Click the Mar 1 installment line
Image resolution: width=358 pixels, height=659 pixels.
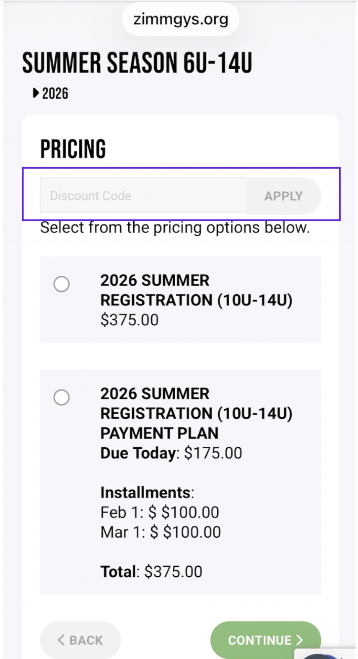coord(160,532)
